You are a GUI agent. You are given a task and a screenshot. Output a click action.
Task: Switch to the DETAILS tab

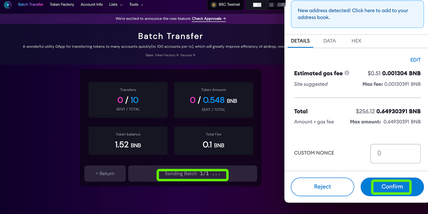(x=300, y=41)
